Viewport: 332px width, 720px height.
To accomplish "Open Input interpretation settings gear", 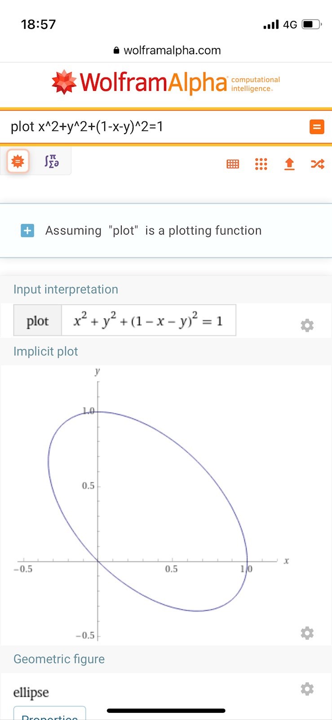I will tap(307, 325).
